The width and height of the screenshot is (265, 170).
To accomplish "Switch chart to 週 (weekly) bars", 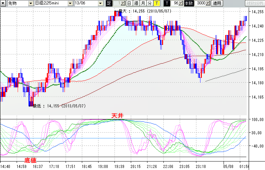I will 136,3.
